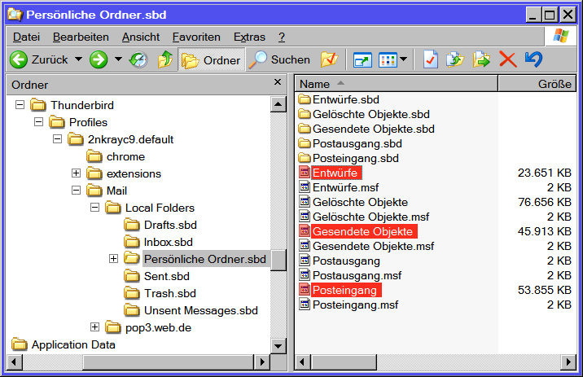Image resolution: width=583 pixels, height=377 pixels.
Task: Sort files by the Größe column header
Action: (537, 84)
